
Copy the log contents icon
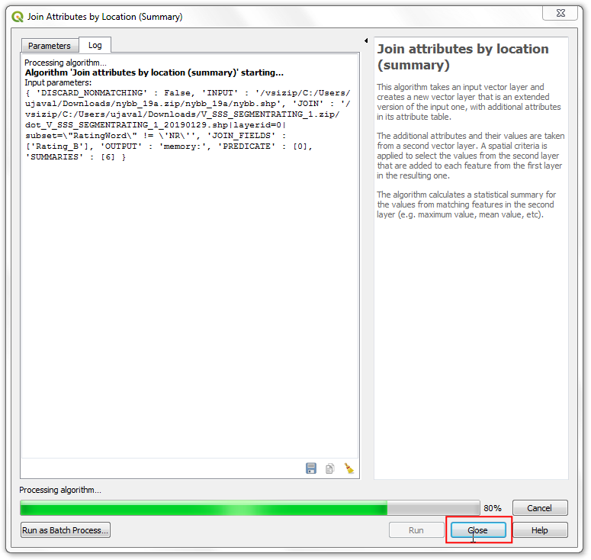tap(330, 468)
